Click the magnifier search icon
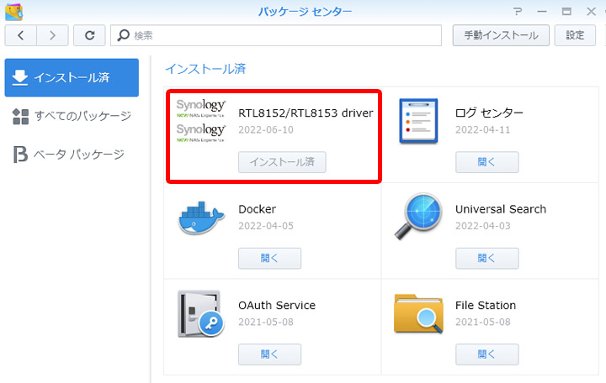The height and width of the screenshot is (383, 606). click(x=123, y=35)
